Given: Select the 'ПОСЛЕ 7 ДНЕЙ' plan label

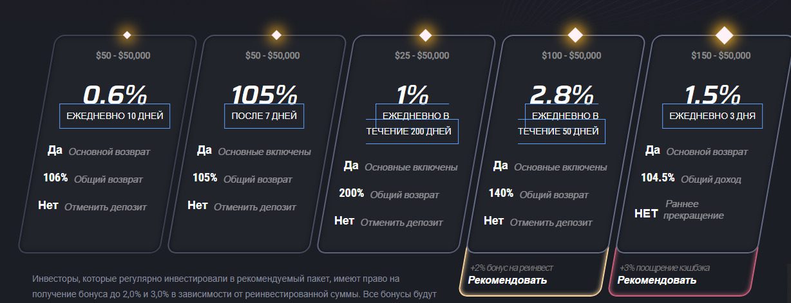Looking at the screenshot, I should (x=265, y=116).
